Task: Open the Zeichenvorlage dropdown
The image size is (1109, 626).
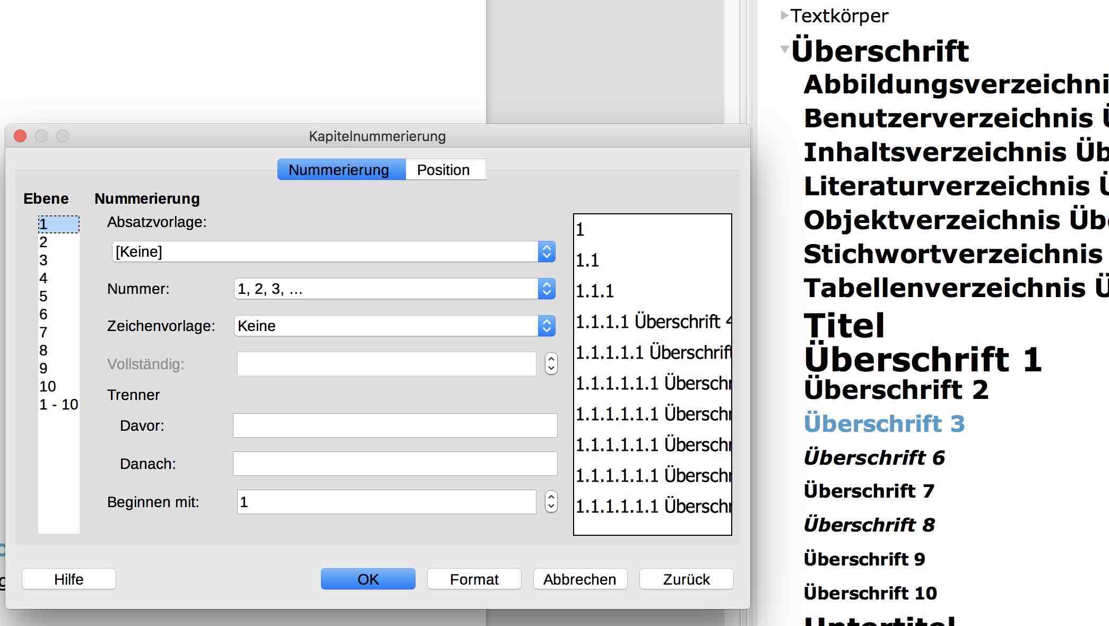Action: pyautogui.click(x=546, y=326)
